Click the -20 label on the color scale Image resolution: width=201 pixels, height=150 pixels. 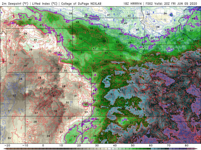tap(7, 145)
